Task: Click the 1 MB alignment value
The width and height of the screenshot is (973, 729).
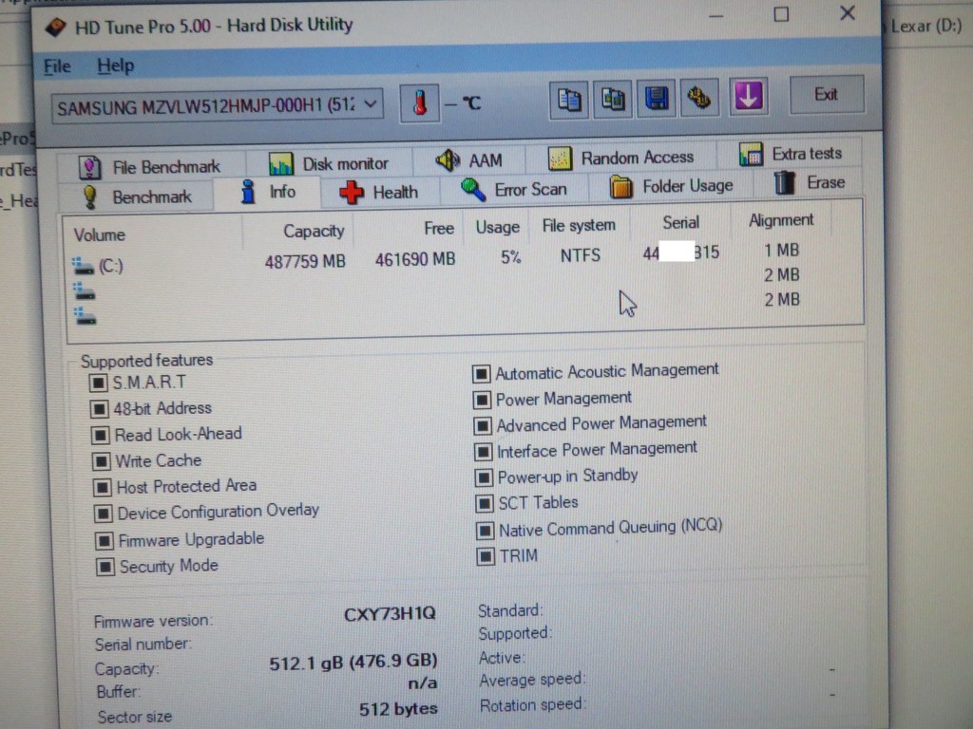Action: (781, 251)
